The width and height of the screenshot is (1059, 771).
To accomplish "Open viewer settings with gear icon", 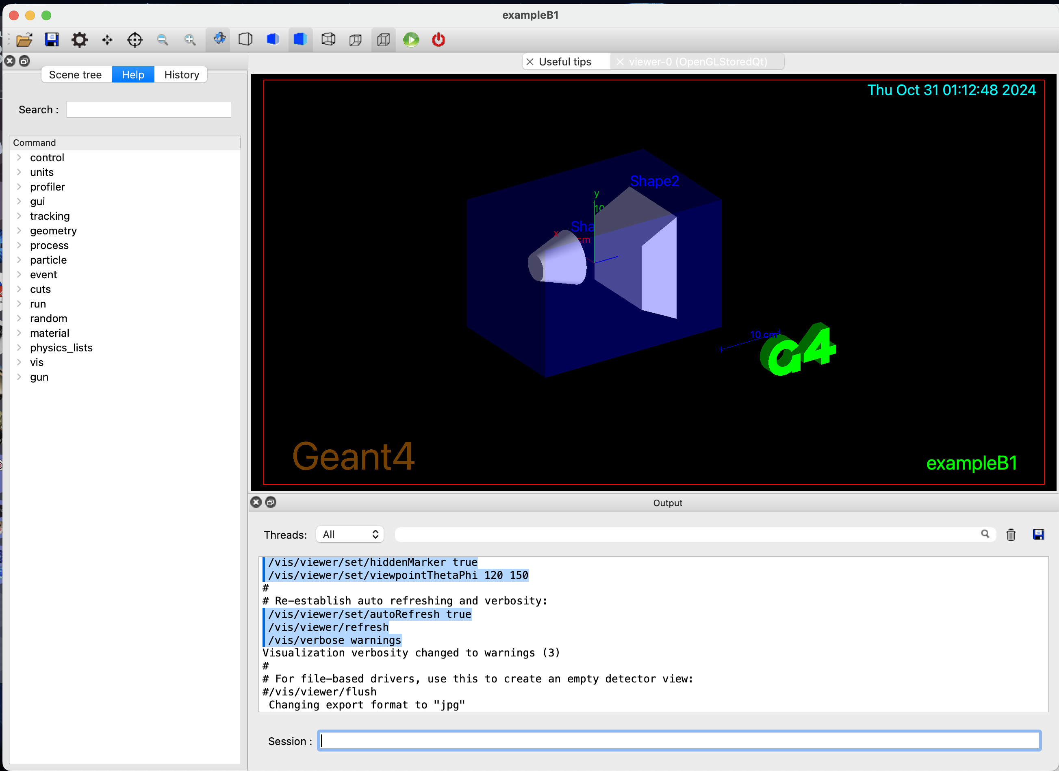I will click(79, 40).
